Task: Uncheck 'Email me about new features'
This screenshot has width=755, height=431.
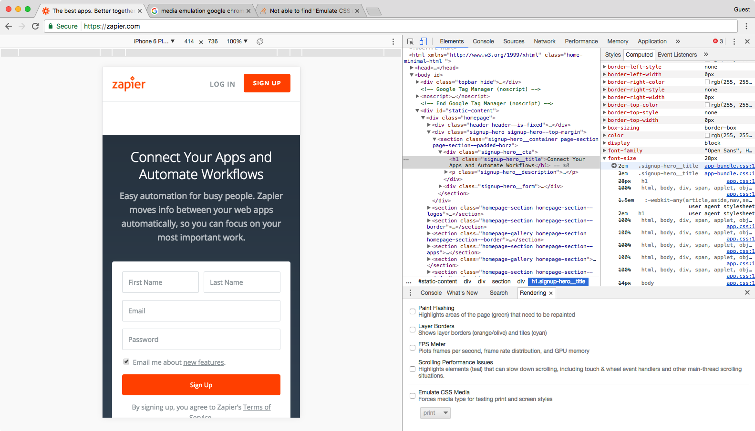Action: pyautogui.click(x=126, y=362)
